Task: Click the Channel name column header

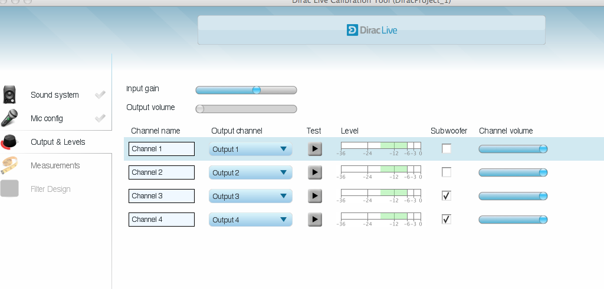Action: click(x=156, y=131)
